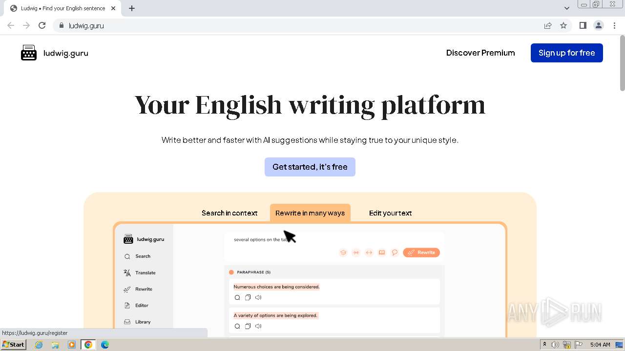This screenshot has width=625, height=351.
Task: Open File Explorer from taskbar
Action: (x=55, y=345)
